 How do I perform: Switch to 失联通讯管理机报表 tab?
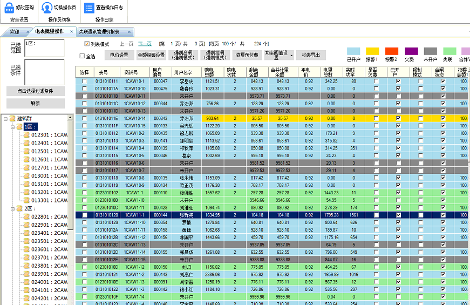click(99, 32)
